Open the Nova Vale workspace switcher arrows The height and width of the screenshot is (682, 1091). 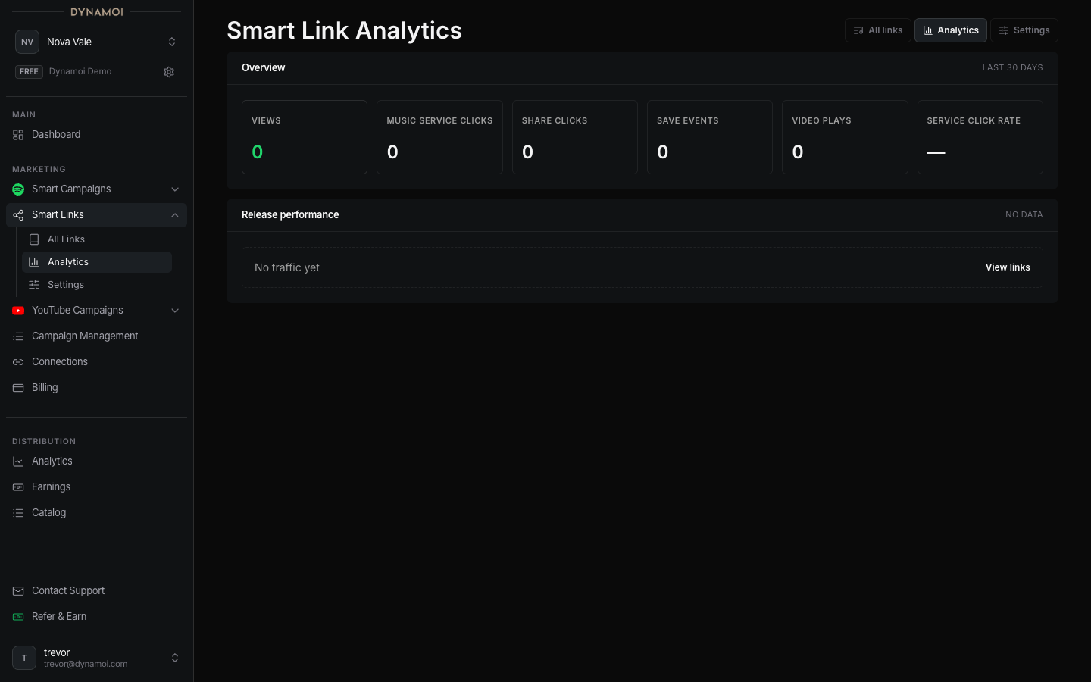click(x=172, y=42)
